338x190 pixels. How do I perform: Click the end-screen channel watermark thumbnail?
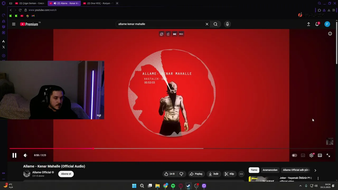(330, 141)
